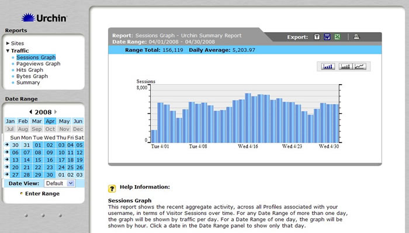Click the Sessions Graph help heading
Image resolution: width=409 pixels, height=233 pixels.
point(130,201)
